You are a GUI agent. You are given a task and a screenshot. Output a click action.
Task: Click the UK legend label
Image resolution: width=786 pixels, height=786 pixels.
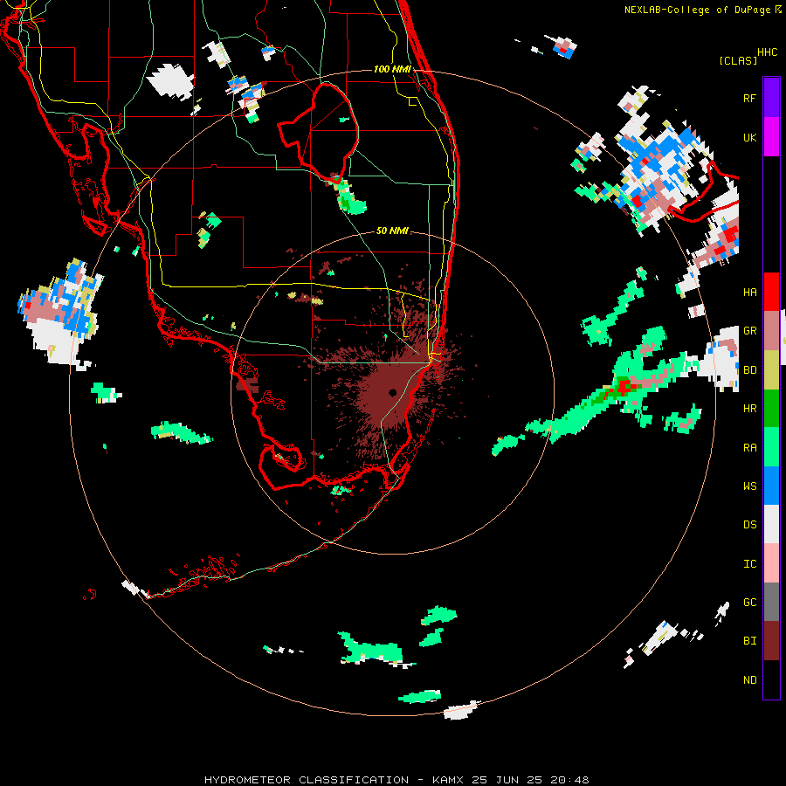[x=749, y=138]
